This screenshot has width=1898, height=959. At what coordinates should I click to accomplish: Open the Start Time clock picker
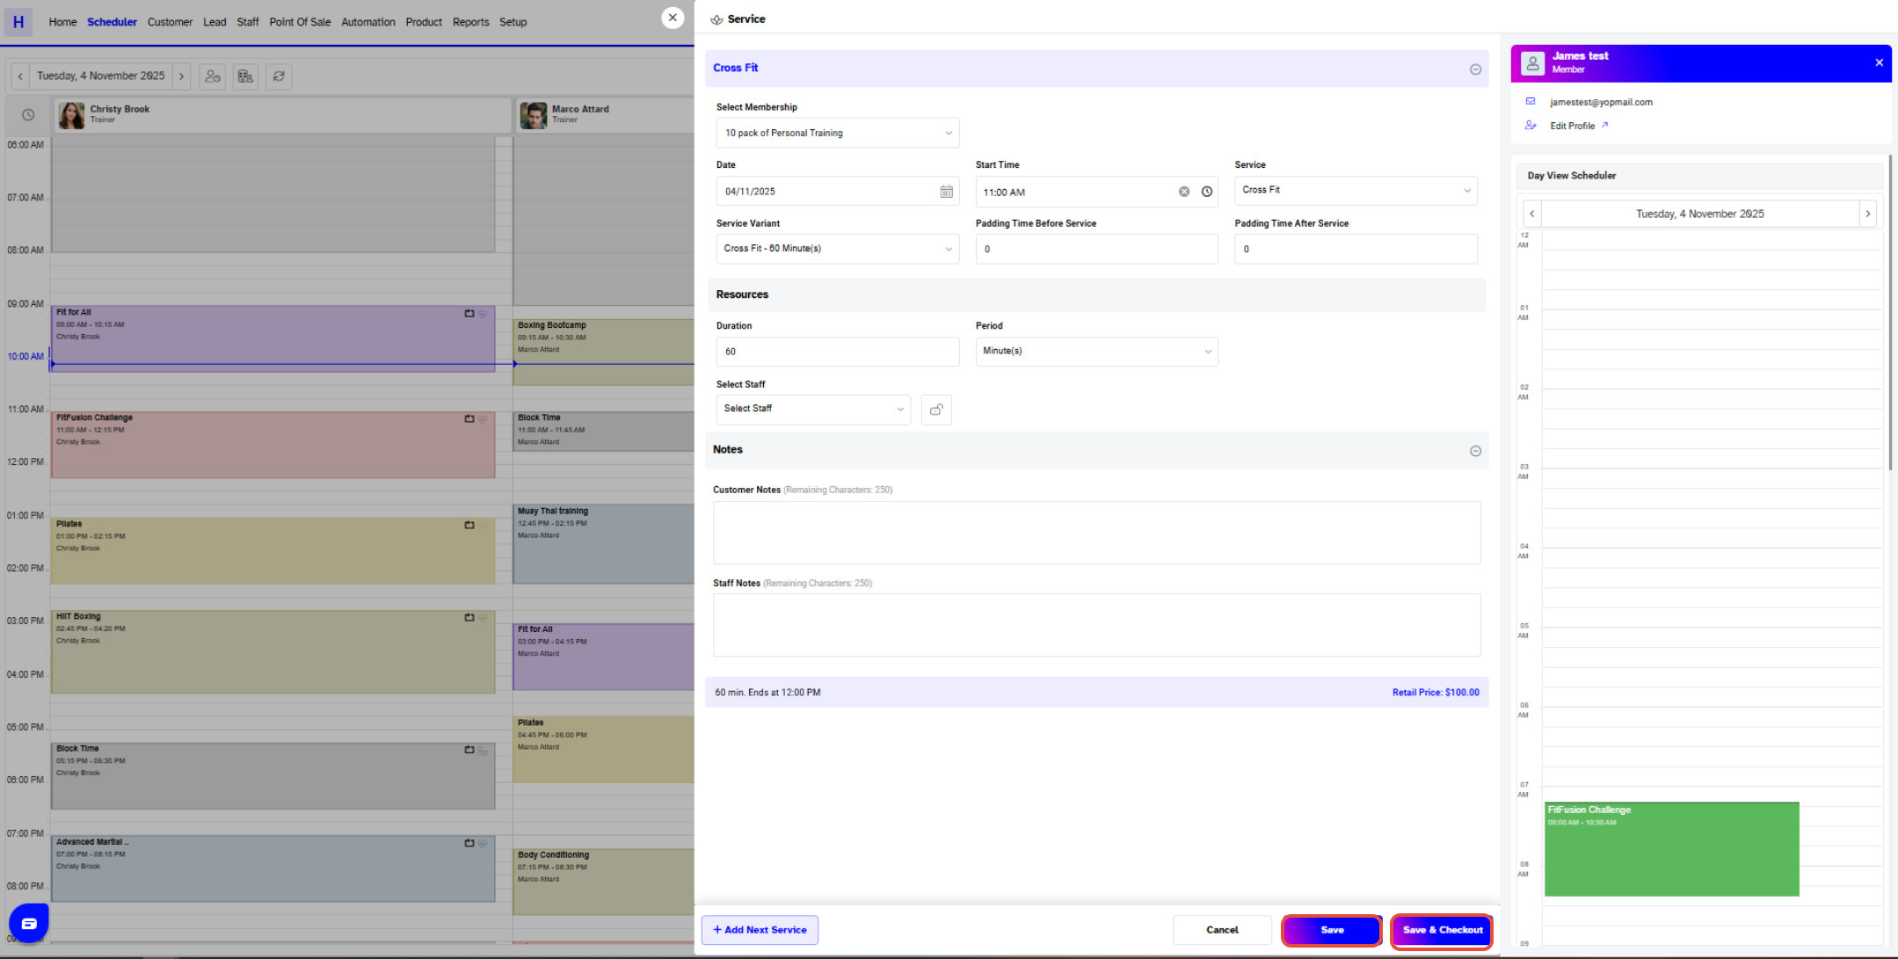click(1207, 192)
